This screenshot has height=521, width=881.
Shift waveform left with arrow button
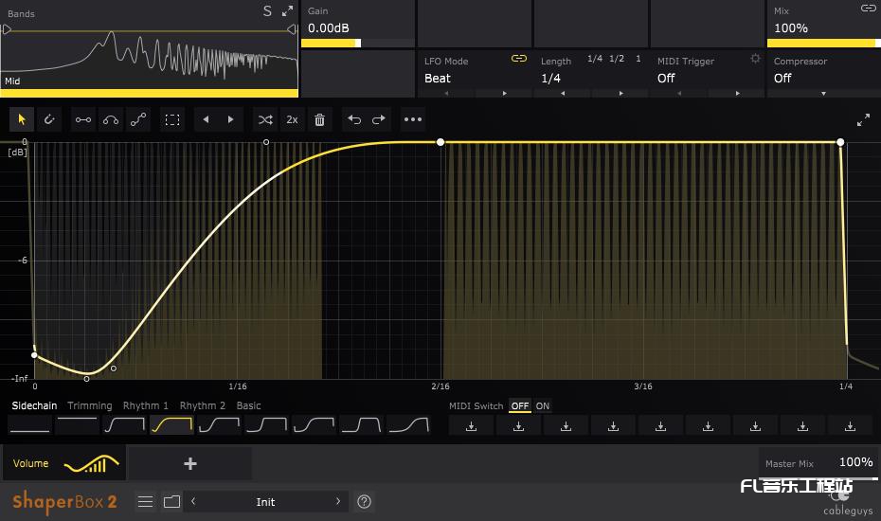point(207,119)
